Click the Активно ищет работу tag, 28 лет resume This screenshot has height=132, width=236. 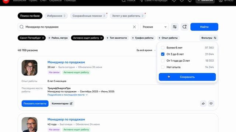click(76, 73)
